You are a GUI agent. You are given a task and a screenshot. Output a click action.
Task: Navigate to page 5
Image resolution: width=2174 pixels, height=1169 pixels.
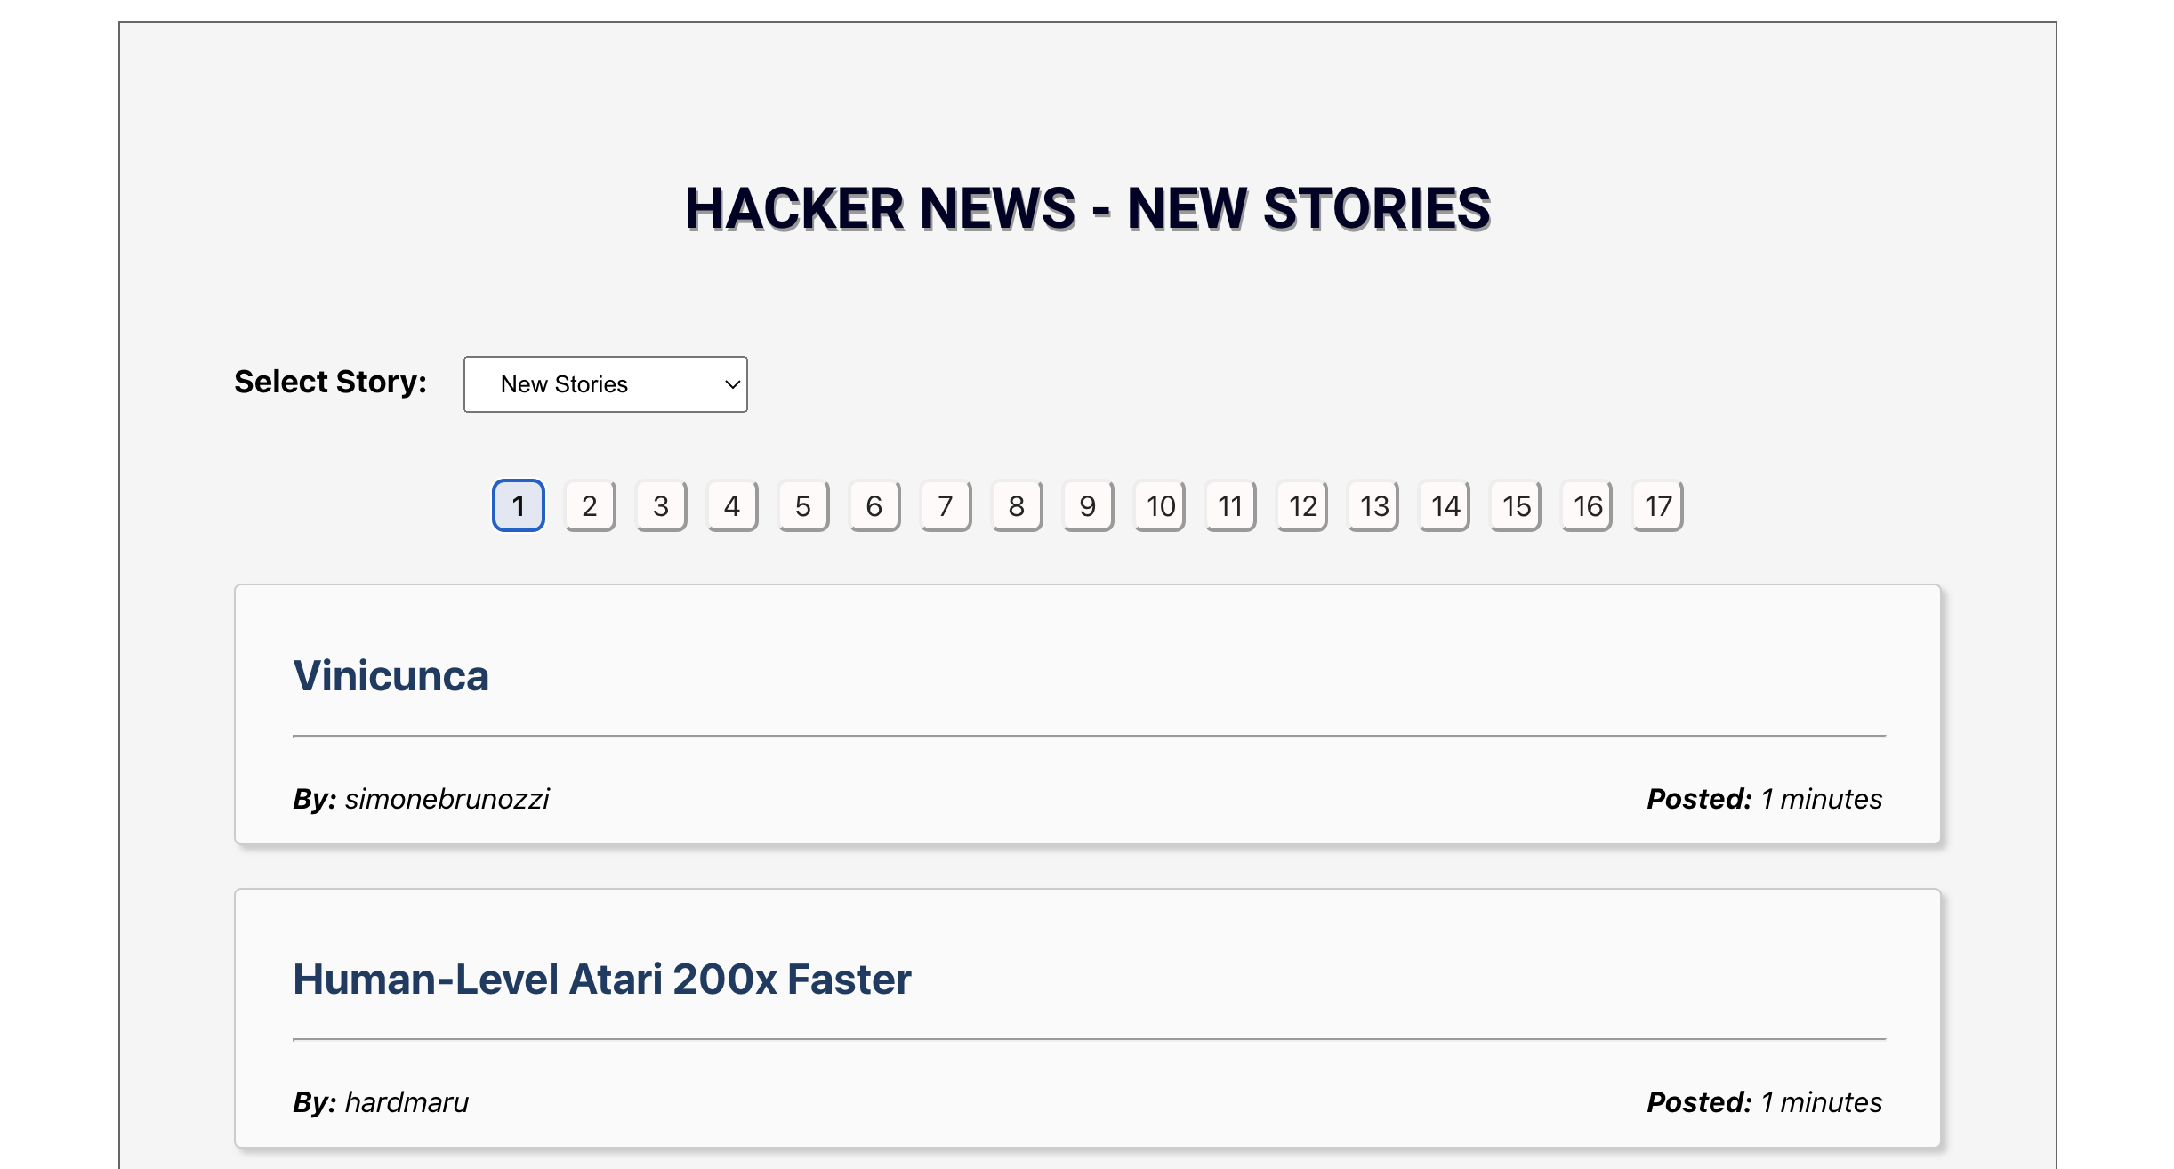coord(803,505)
